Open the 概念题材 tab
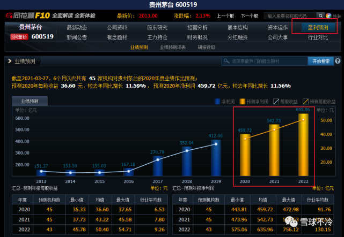The width and height of the screenshot is (344, 237). click(x=117, y=37)
